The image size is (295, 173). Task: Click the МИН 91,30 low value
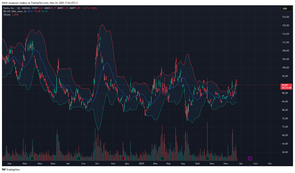(63, 8)
